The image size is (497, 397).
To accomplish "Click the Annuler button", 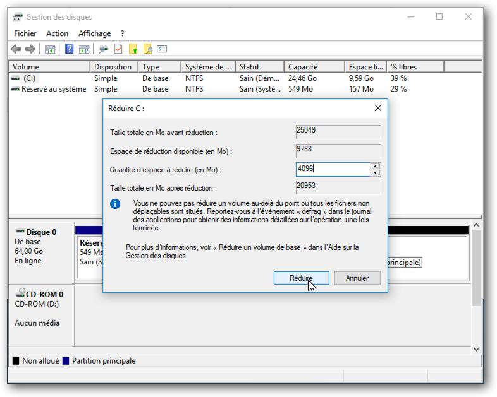I will click(357, 278).
